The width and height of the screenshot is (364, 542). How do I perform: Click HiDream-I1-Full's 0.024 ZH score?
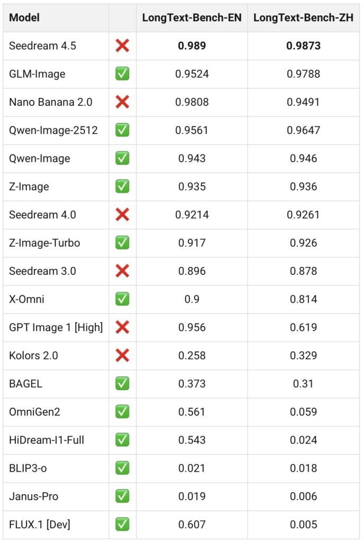pyautogui.click(x=303, y=440)
